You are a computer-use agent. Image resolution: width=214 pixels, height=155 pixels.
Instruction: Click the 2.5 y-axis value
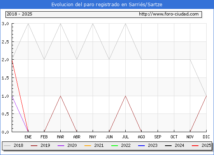5,42
